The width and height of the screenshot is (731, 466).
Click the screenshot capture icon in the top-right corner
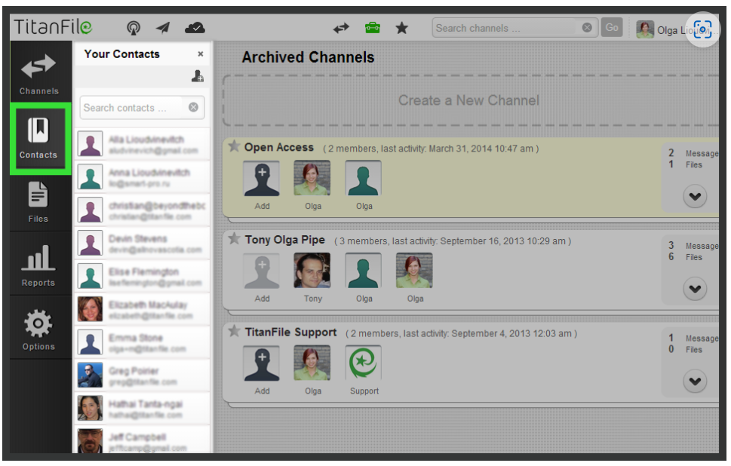(702, 29)
